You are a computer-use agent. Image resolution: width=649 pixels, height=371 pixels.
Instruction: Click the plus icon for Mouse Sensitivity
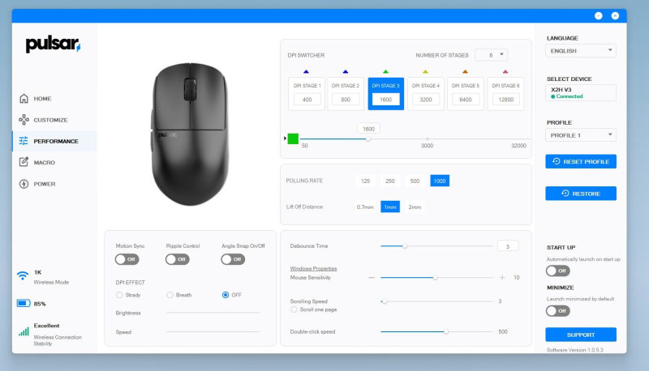[502, 278]
